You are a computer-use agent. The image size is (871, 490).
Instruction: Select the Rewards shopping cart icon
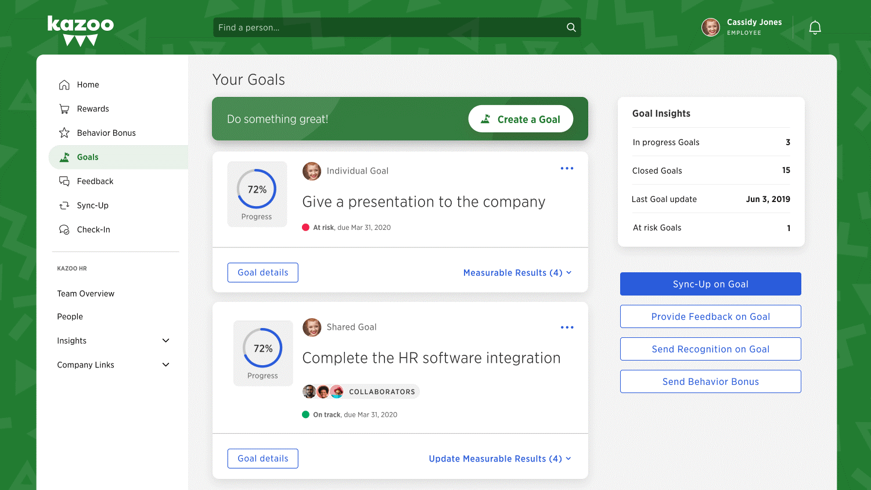tap(63, 109)
